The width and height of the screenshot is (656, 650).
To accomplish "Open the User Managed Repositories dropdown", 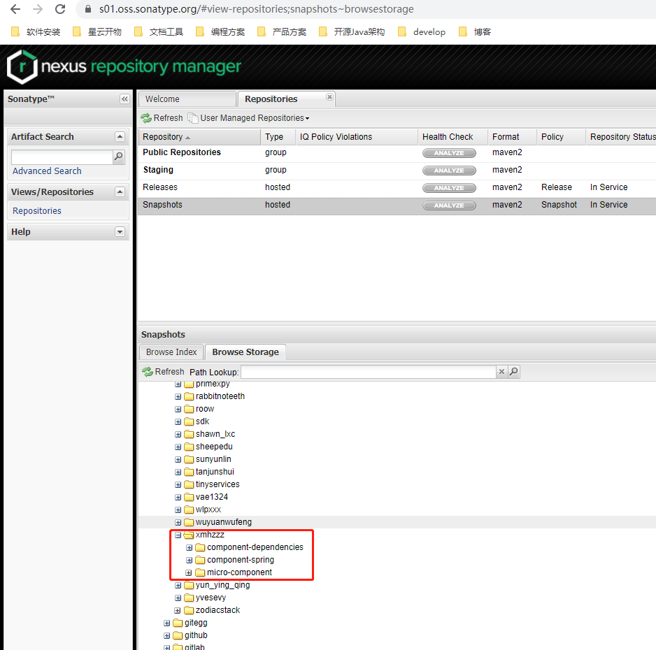I will tap(249, 118).
